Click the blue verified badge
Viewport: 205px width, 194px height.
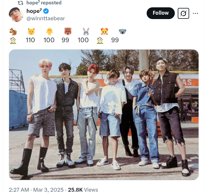[x=46, y=11]
